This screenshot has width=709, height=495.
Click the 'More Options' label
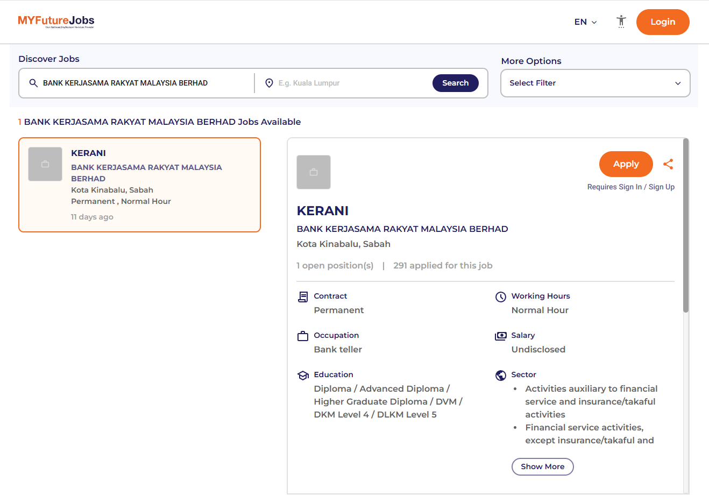pyautogui.click(x=531, y=61)
